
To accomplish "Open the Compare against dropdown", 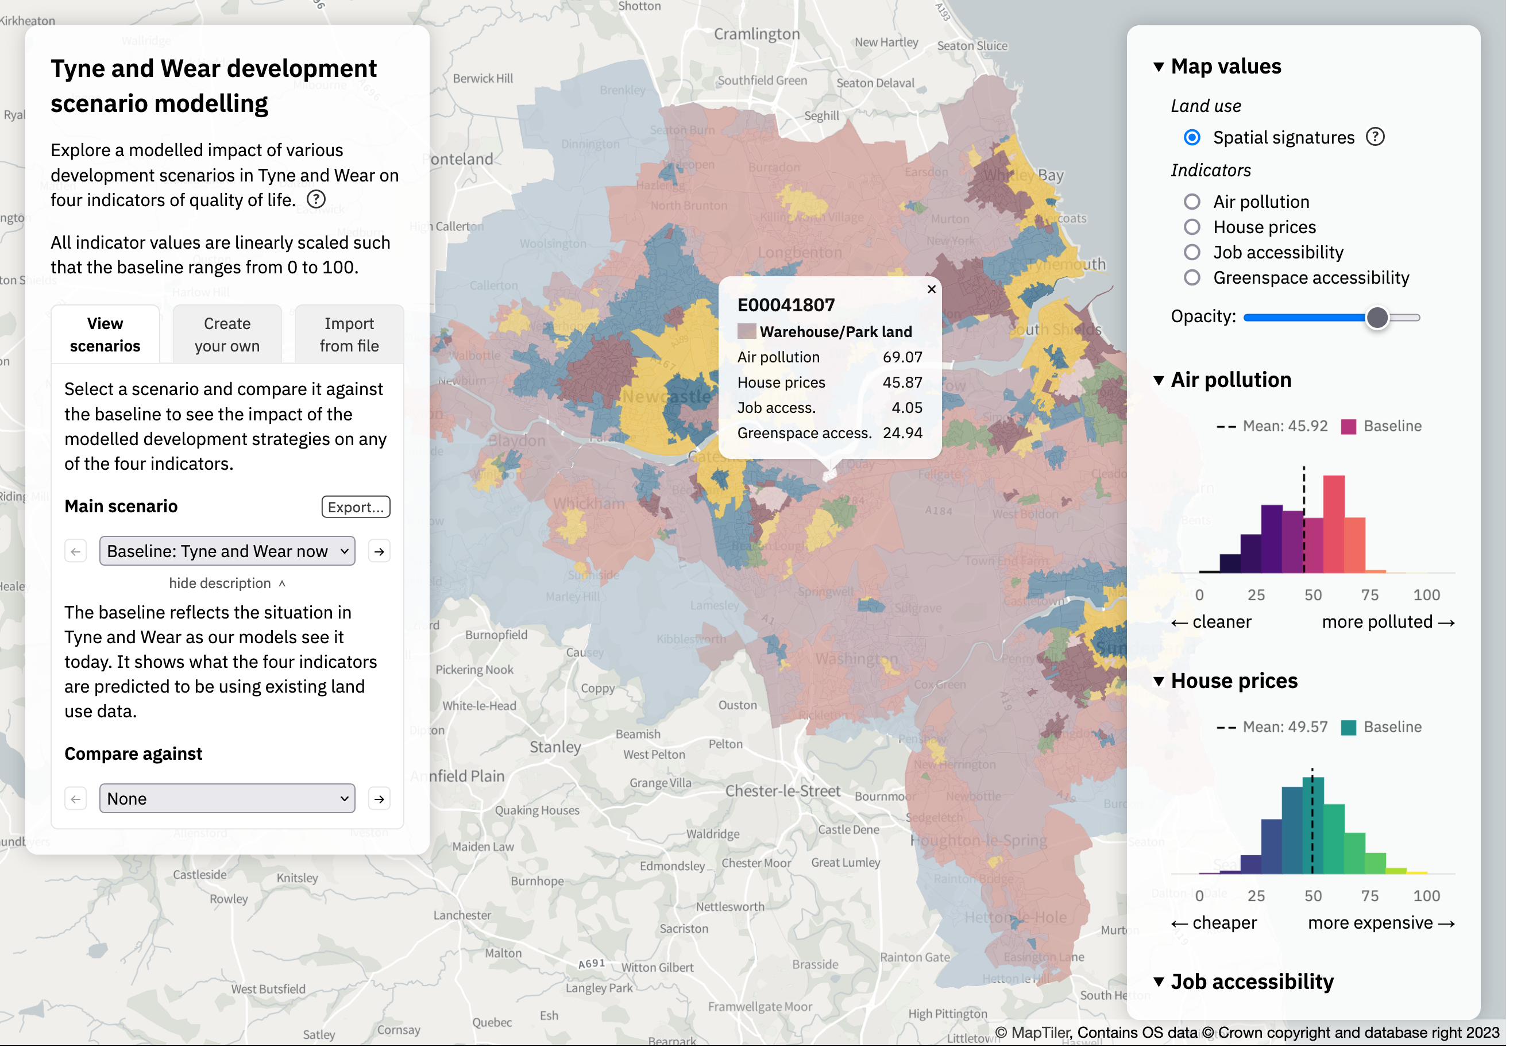I will (227, 797).
